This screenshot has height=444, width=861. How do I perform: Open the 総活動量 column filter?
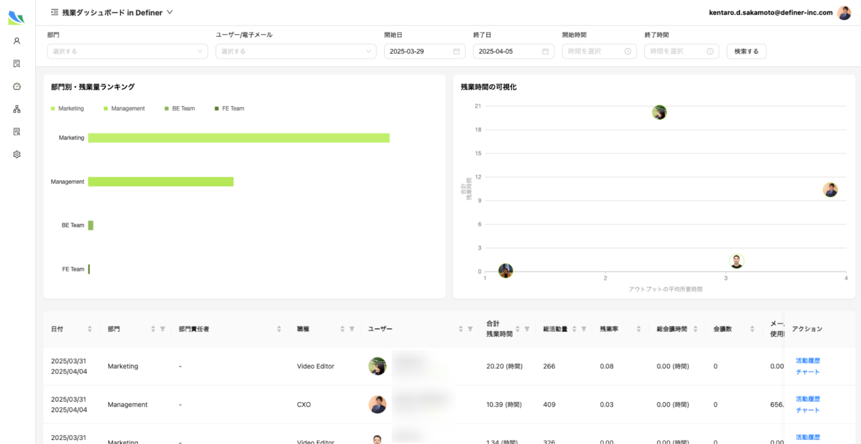[x=584, y=328]
